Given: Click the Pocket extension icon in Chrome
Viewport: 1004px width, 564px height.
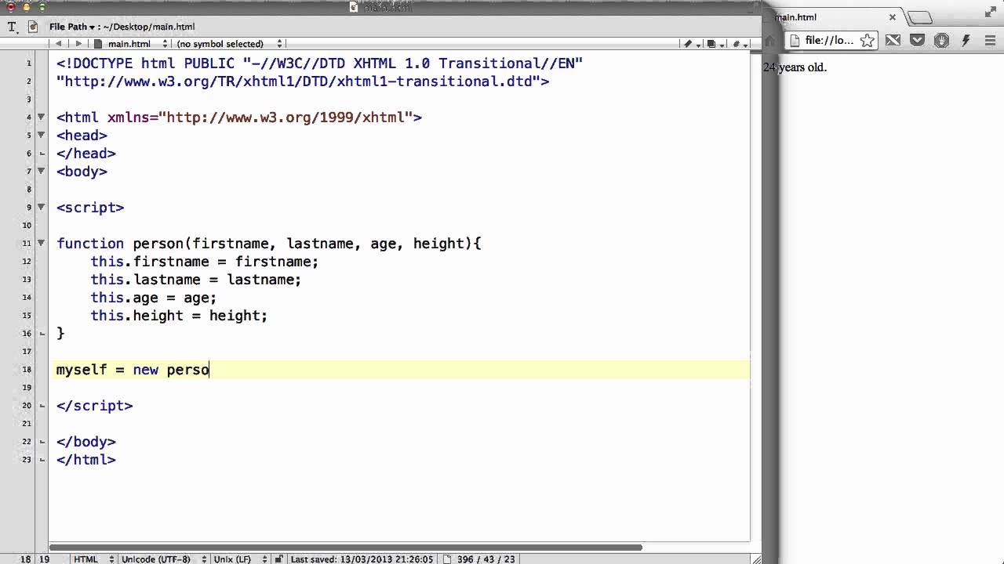Looking at the screenshot, I should [916, 41].
